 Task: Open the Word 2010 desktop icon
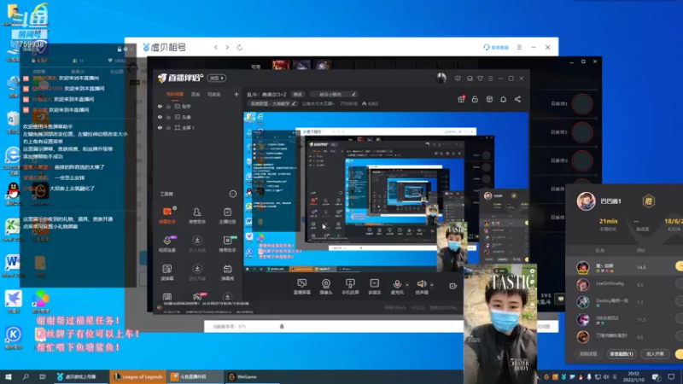(x=12, y=265)
